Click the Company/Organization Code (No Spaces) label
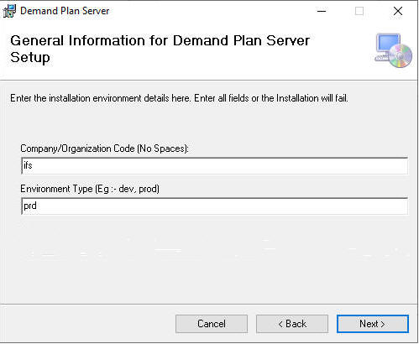This screenshot has width=419, height=344. 104,149
